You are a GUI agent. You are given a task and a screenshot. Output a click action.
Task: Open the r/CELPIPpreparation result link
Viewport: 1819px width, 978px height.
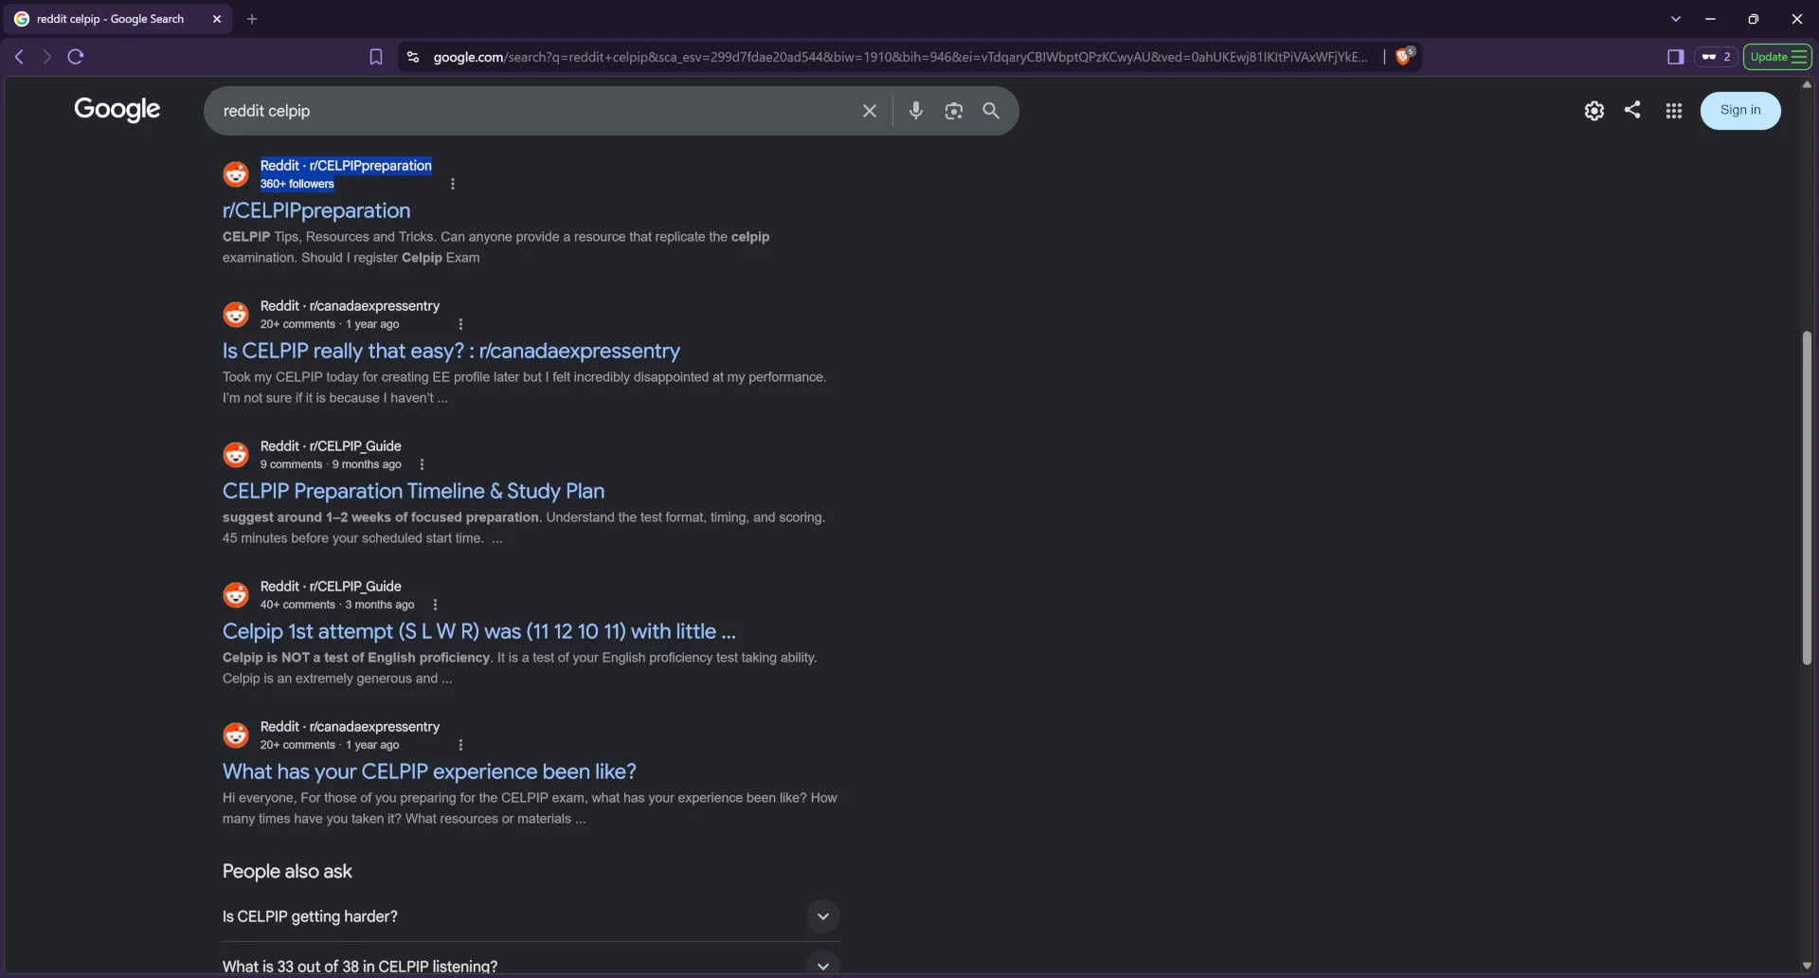coord(316,210)
